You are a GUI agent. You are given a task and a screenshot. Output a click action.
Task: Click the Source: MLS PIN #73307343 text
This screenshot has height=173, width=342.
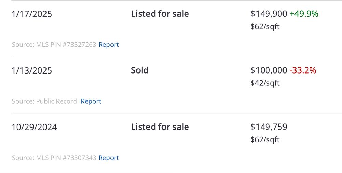pos(54,158)
